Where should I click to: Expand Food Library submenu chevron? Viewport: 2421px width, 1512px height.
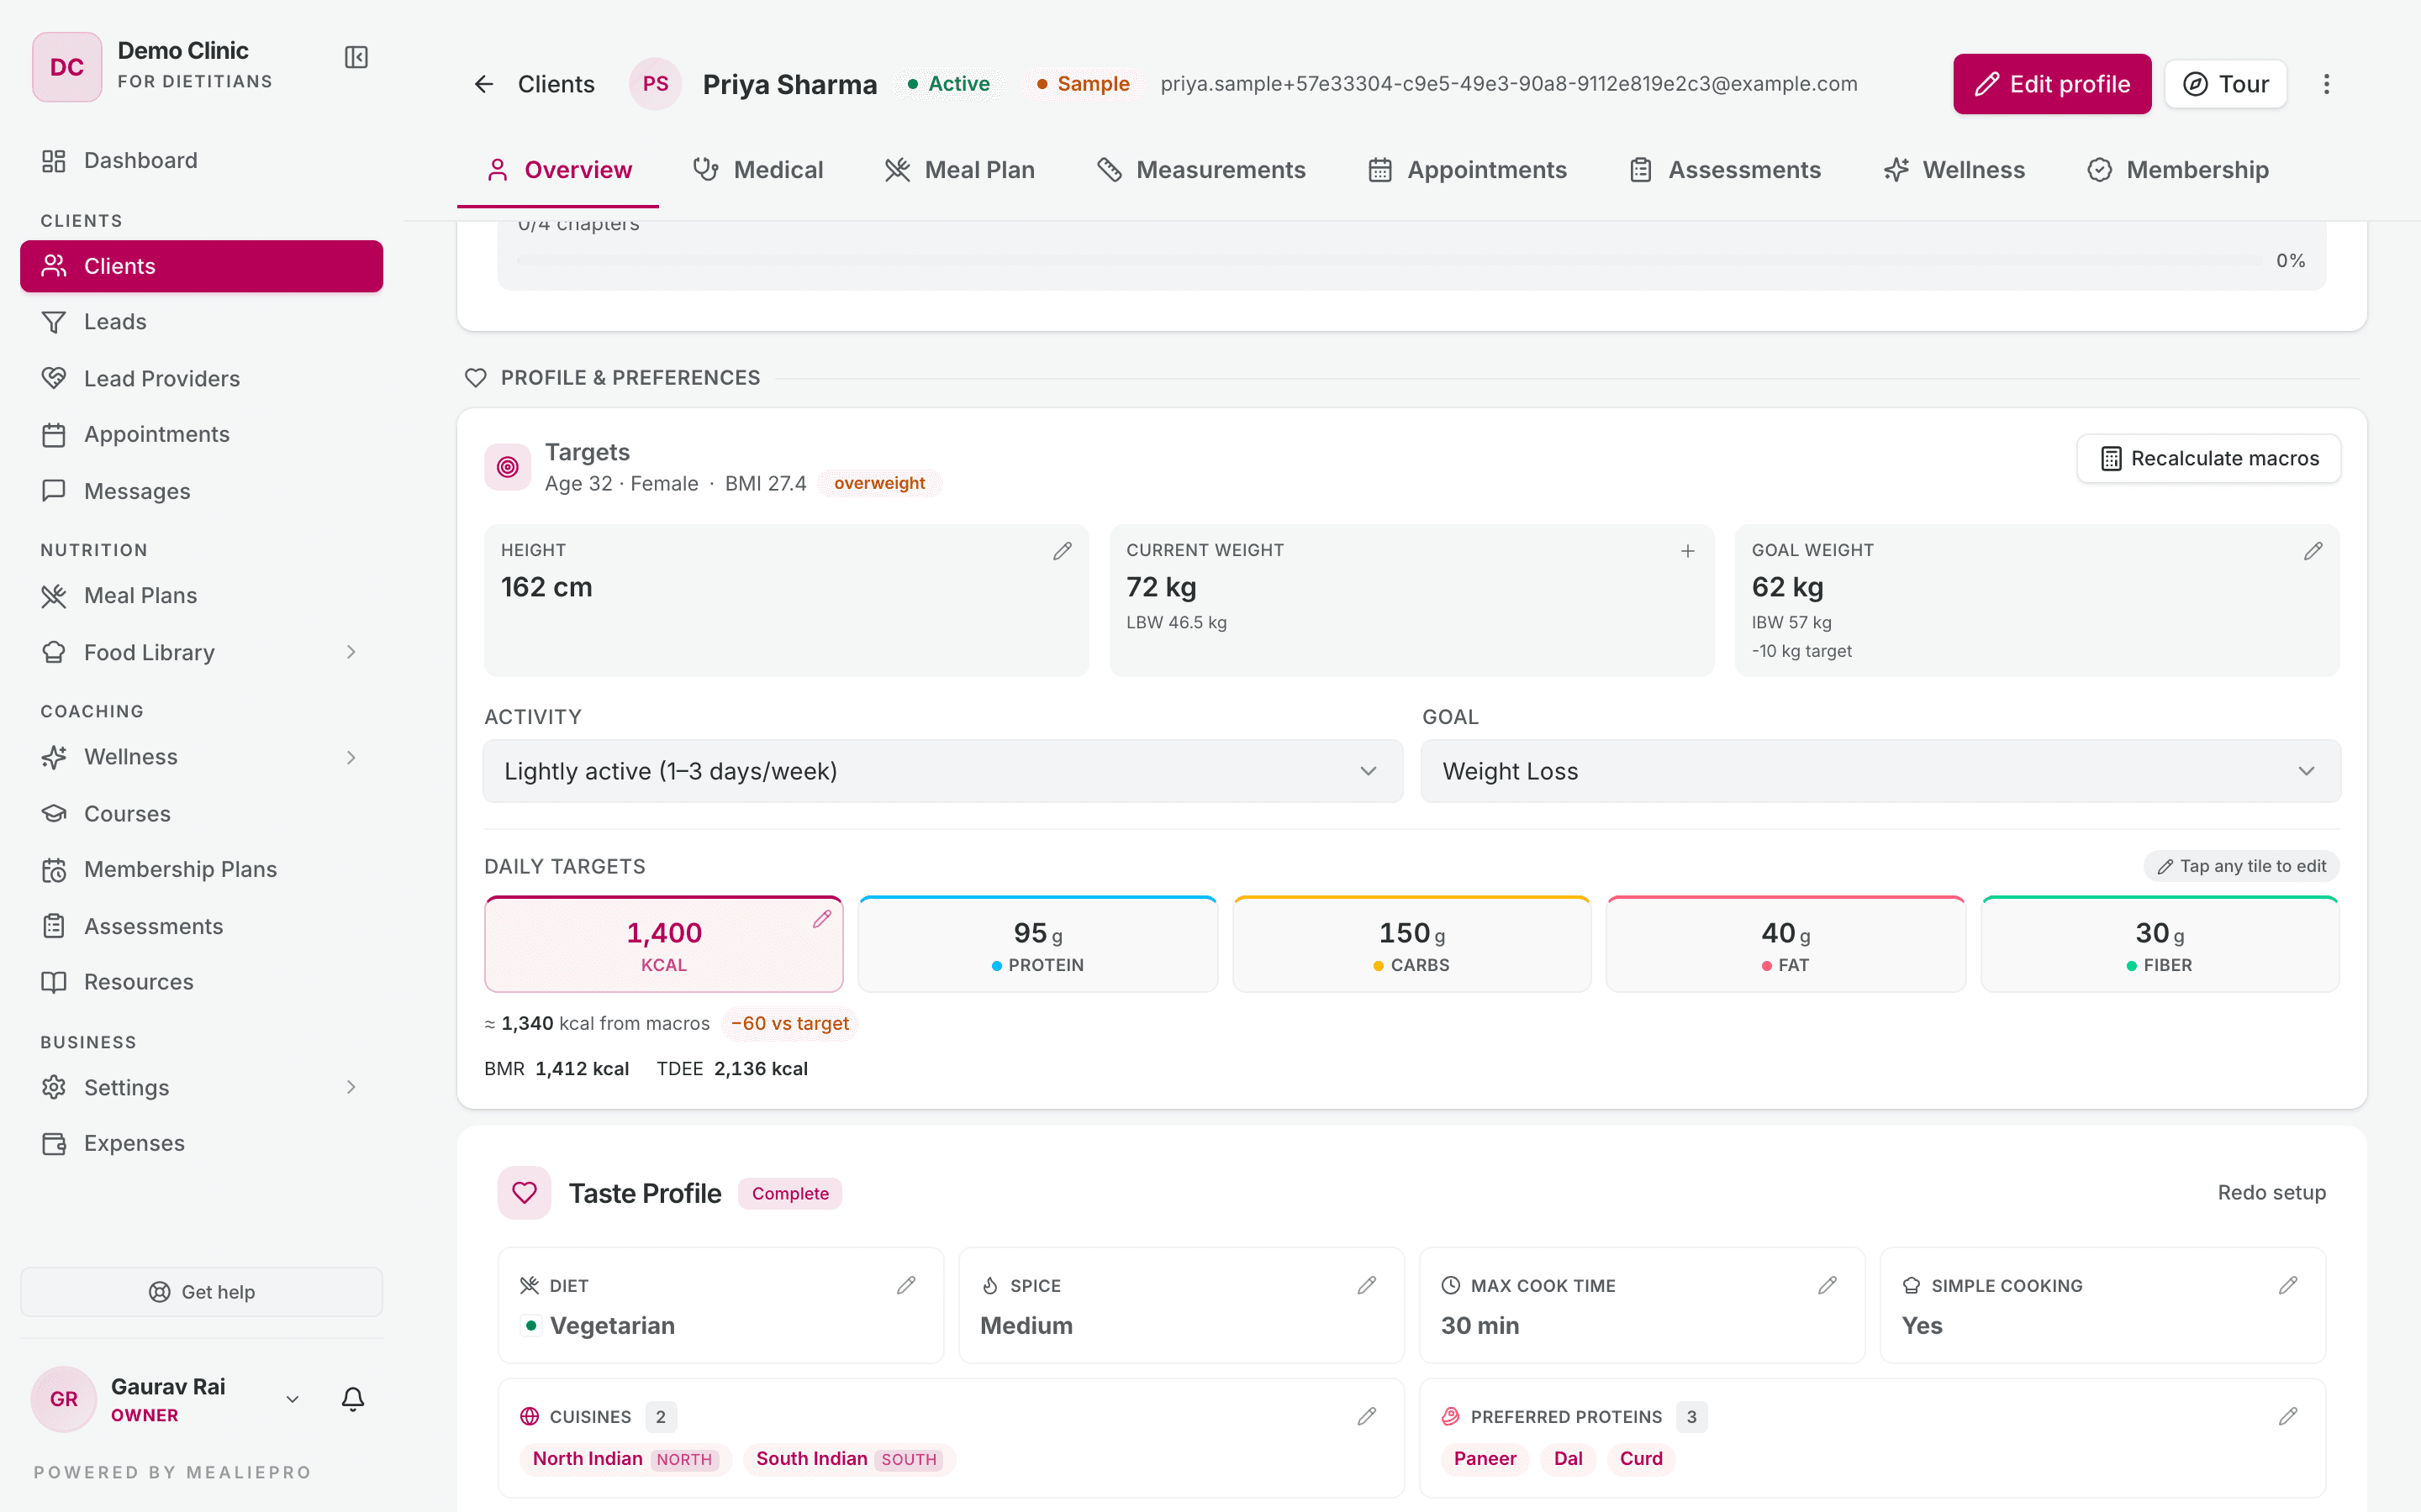pyautogui.click(x=351, y=652)
